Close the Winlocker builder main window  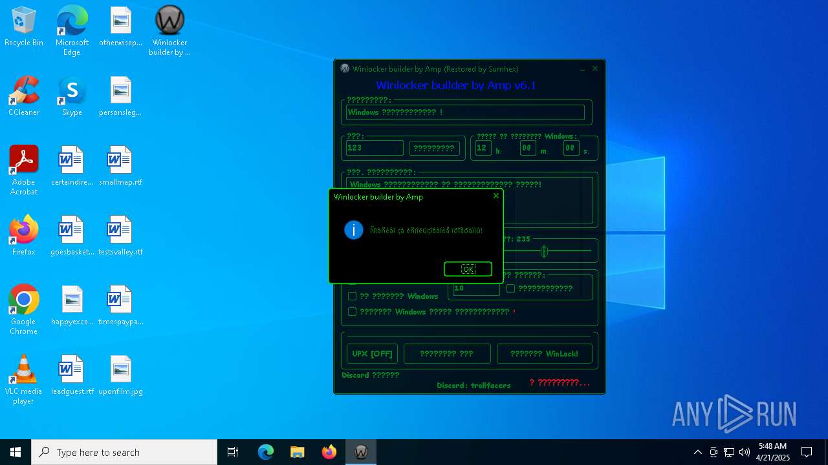(595, 68)
